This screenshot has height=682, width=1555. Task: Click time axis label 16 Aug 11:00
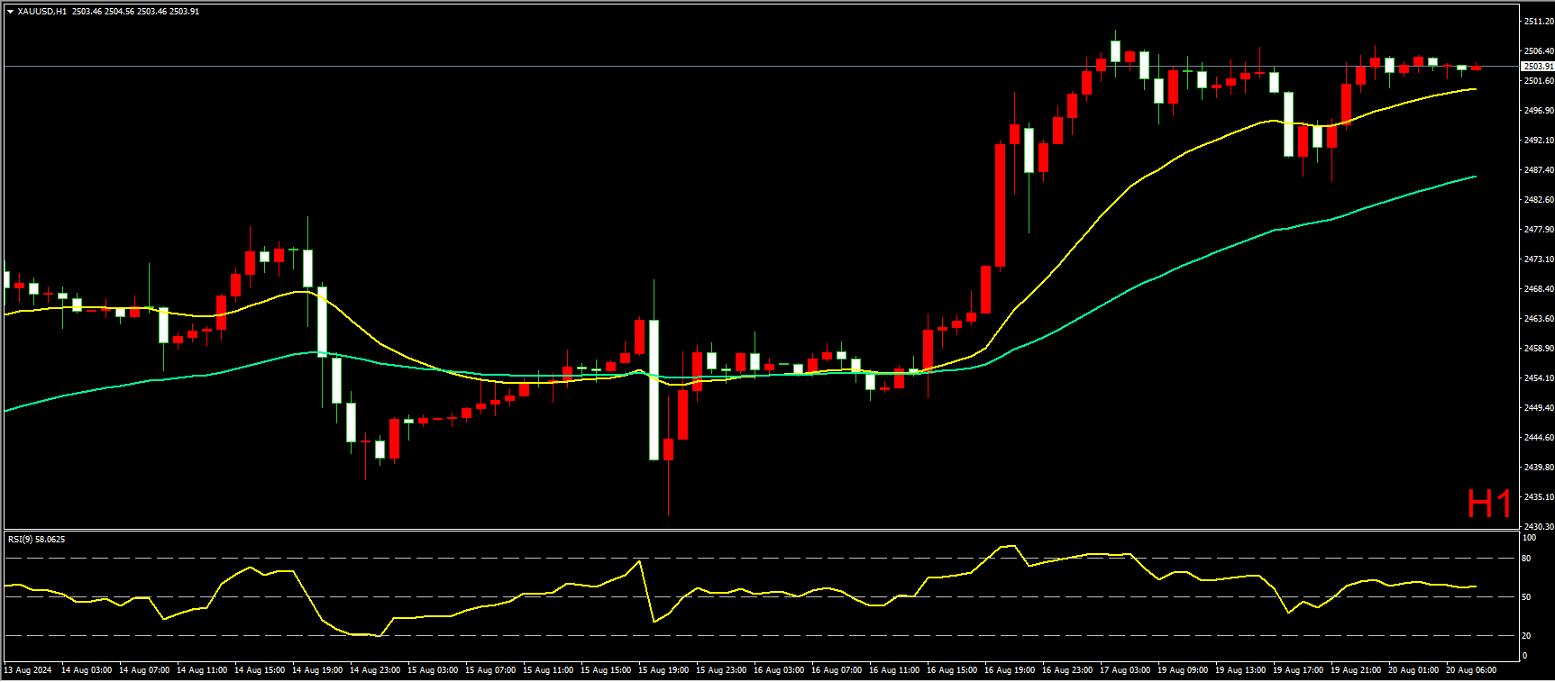[894, 670]
